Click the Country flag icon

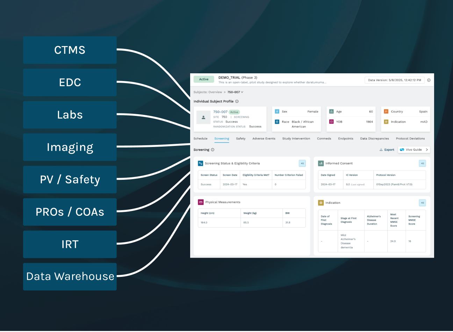tap(386, 111)
